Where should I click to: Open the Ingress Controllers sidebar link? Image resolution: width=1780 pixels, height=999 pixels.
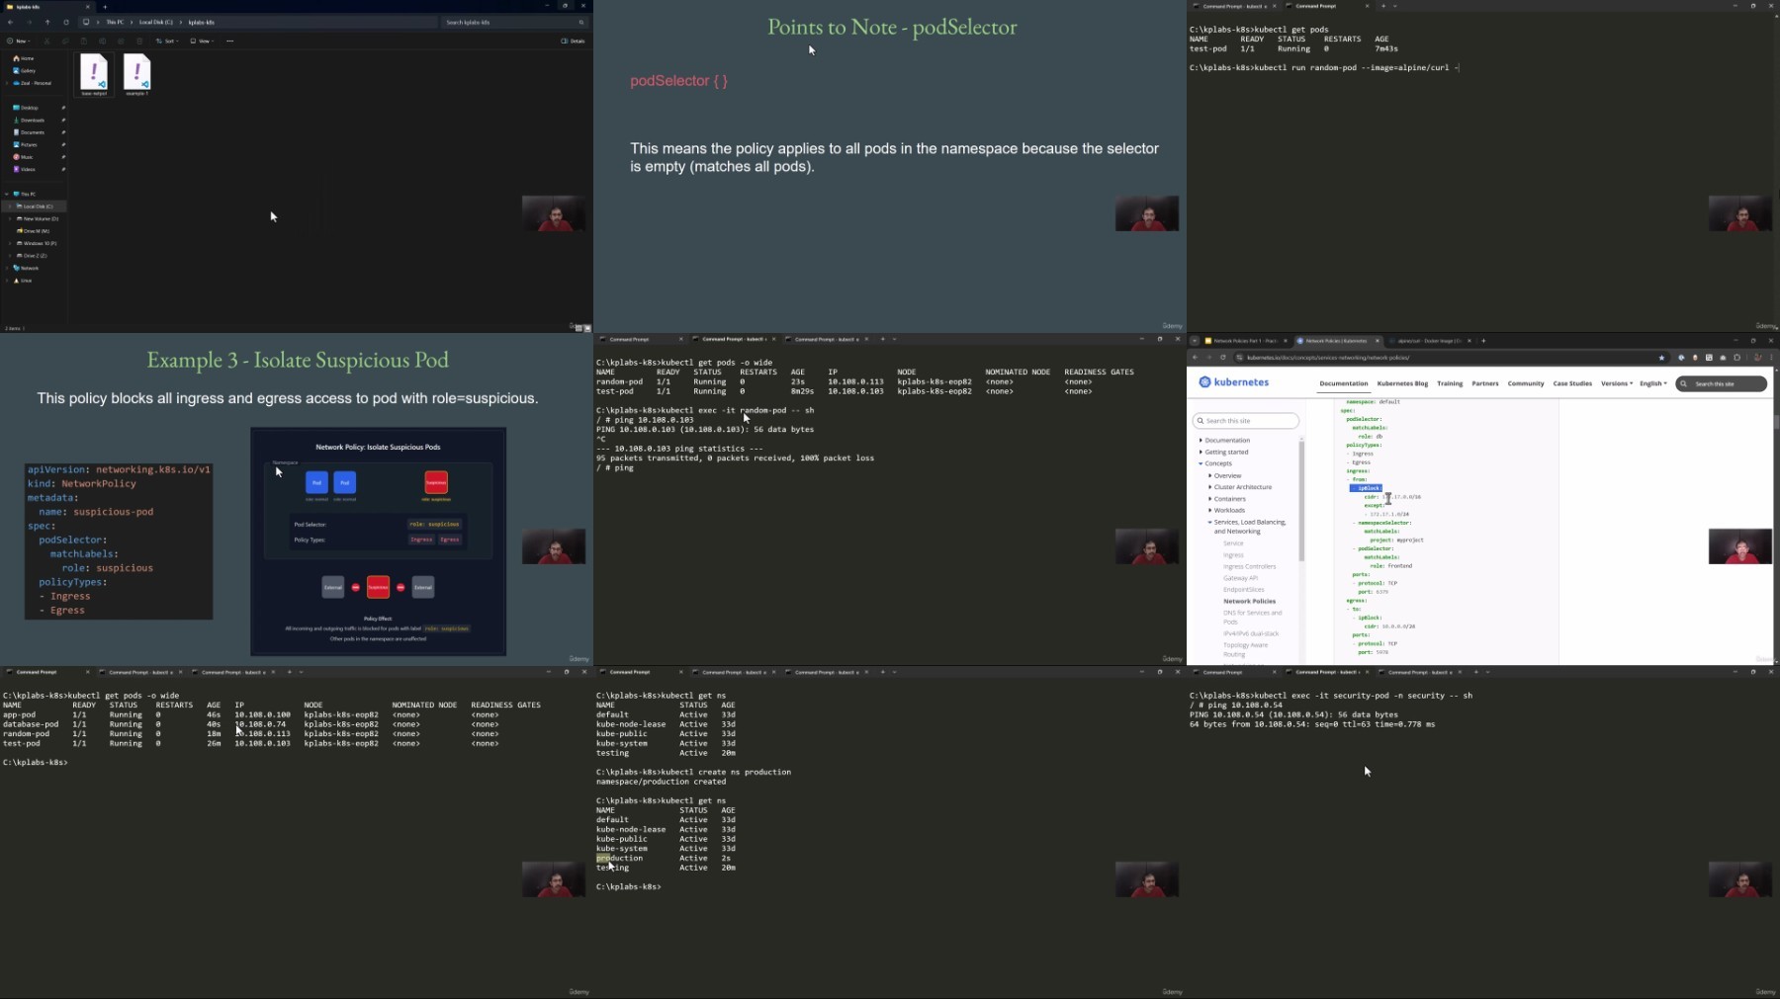(1249, 566)
